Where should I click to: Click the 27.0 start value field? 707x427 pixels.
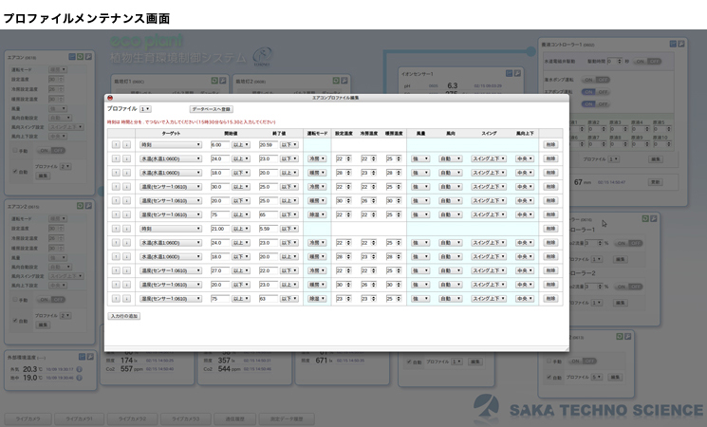point(220,270)
